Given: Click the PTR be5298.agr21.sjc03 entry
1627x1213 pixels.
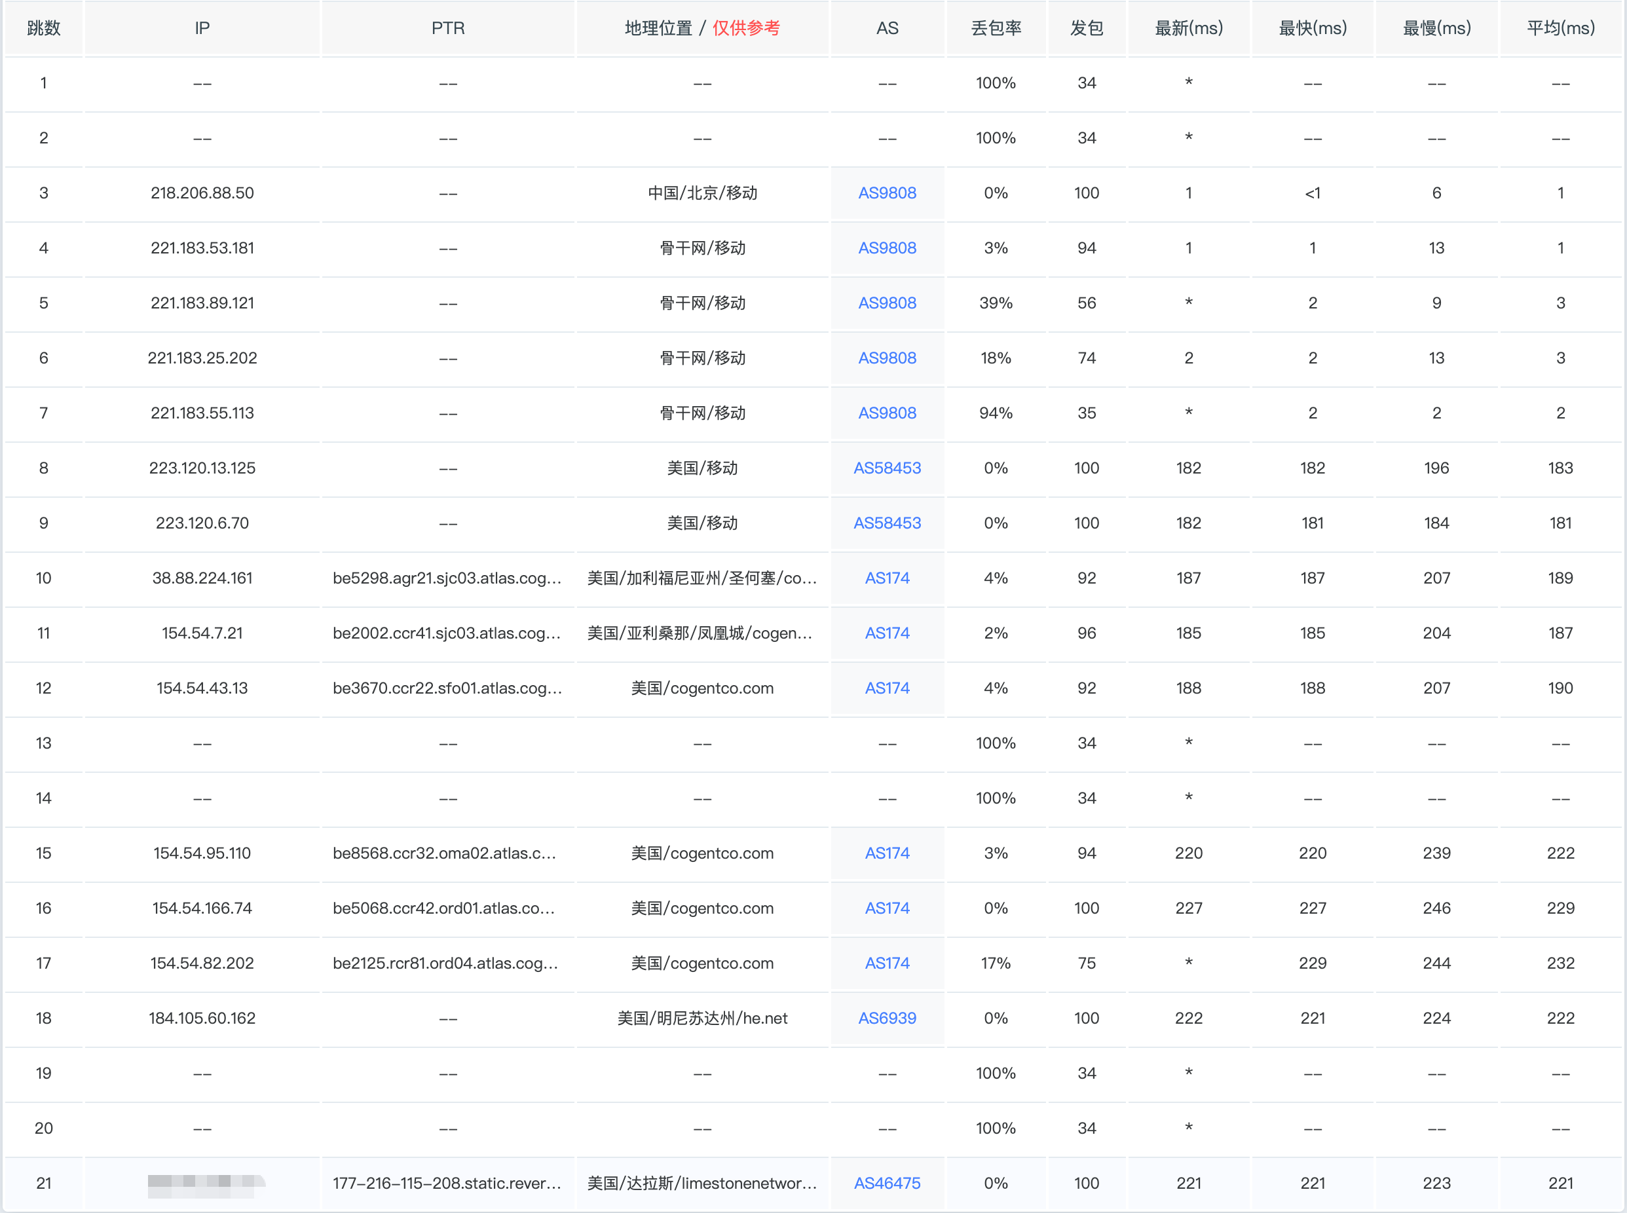Looking at the screenshot, I should tap(447, 578).
